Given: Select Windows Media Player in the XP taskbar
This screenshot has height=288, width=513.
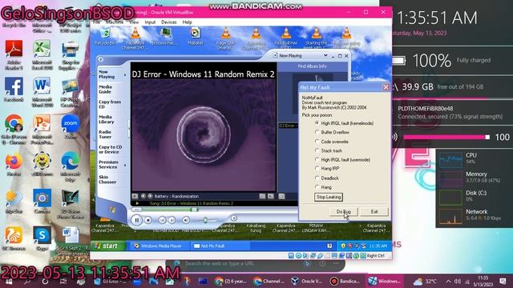Looking at the screenshot, I should 160,246.
